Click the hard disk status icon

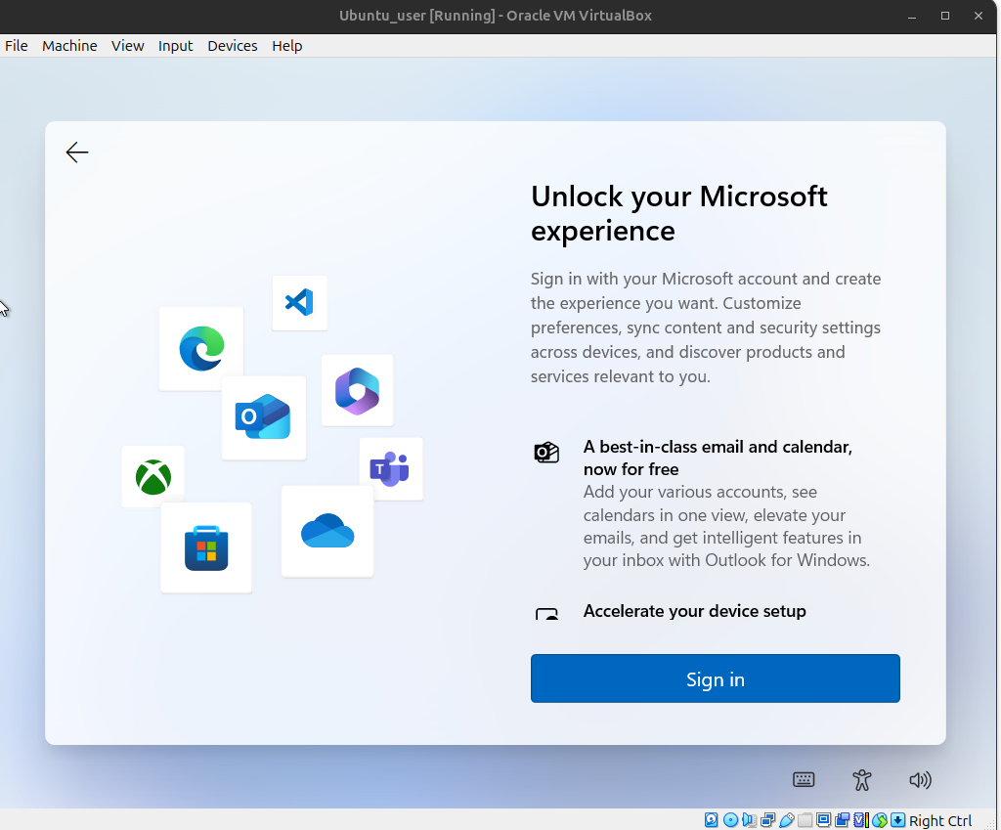point(712,820)
